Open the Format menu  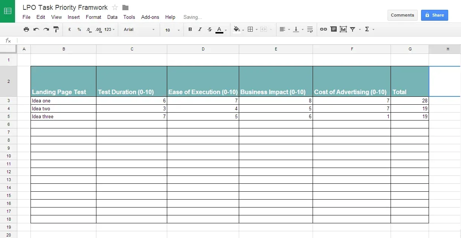pyautogui.click(x=93, y=17)
